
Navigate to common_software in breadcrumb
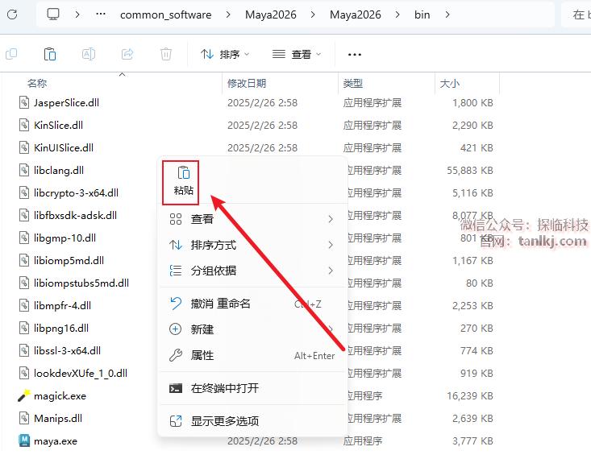tap(166, 14)
